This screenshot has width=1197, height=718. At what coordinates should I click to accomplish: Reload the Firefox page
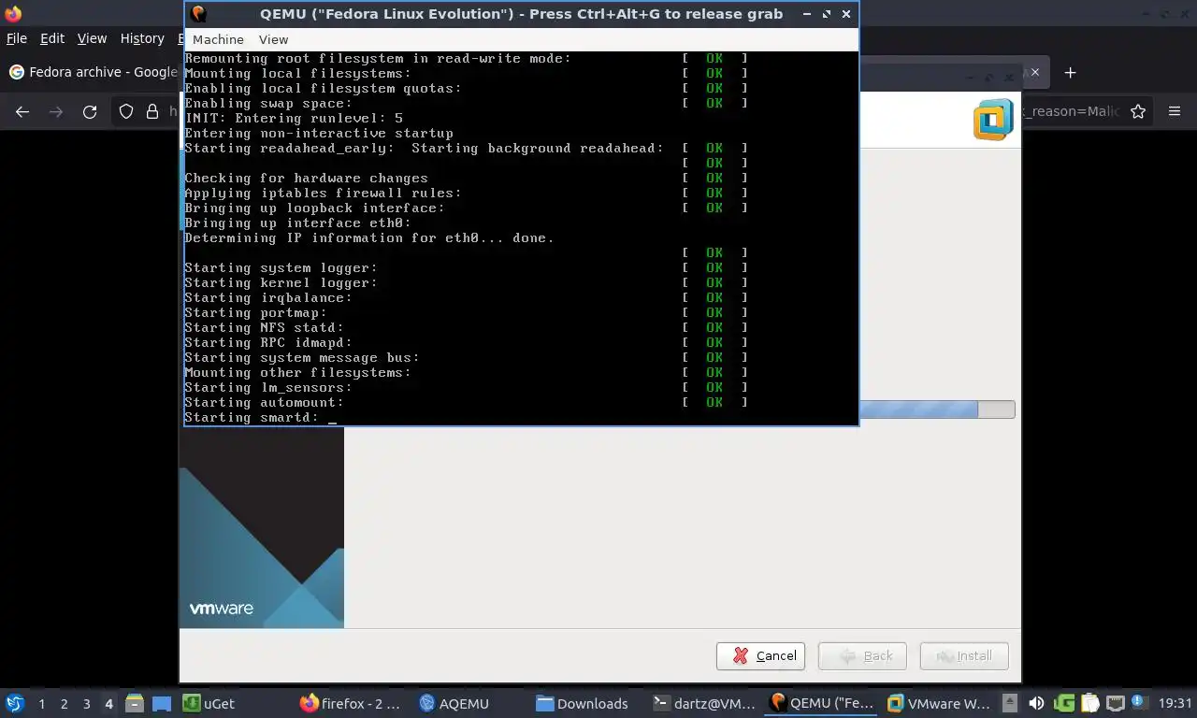(90, 111)
